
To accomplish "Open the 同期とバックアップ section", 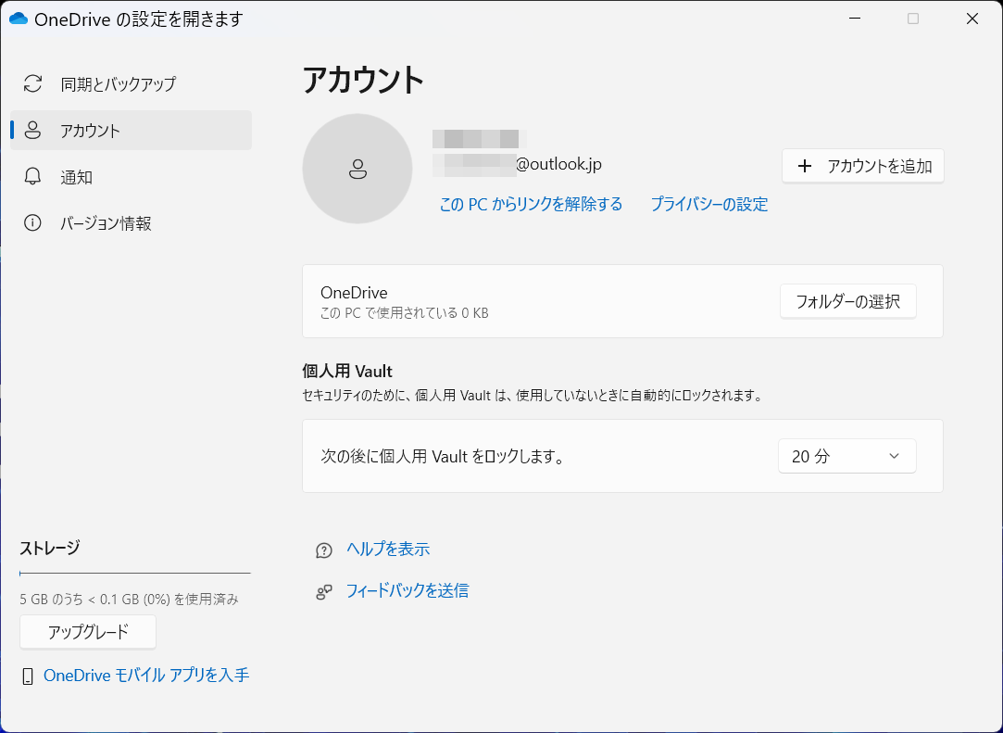I will (132, 83).
